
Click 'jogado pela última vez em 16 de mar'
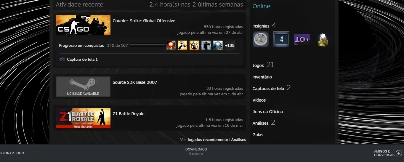(x=210, y=125)
